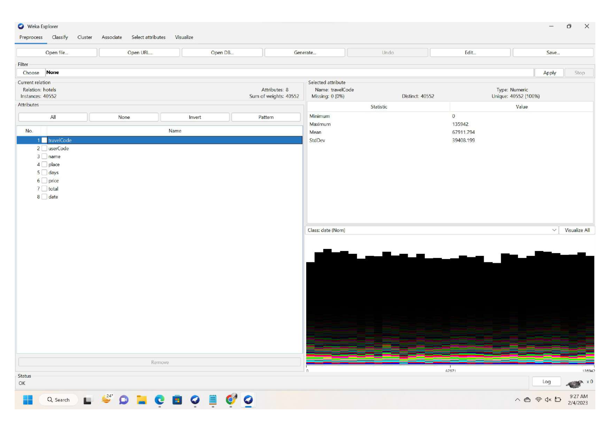
Task: Check the date attribute checkbox
Action: (x=45, y=197)
